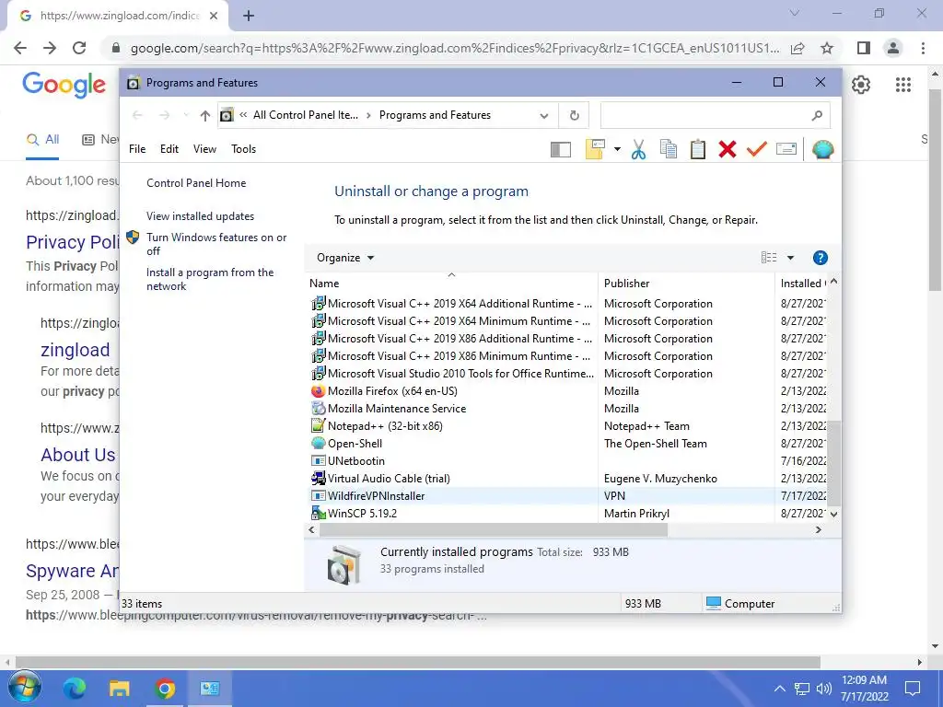The image size is (943, 707).
Task: Select WildfireVPNInstaller program row
Action: [x=567, y=496]
